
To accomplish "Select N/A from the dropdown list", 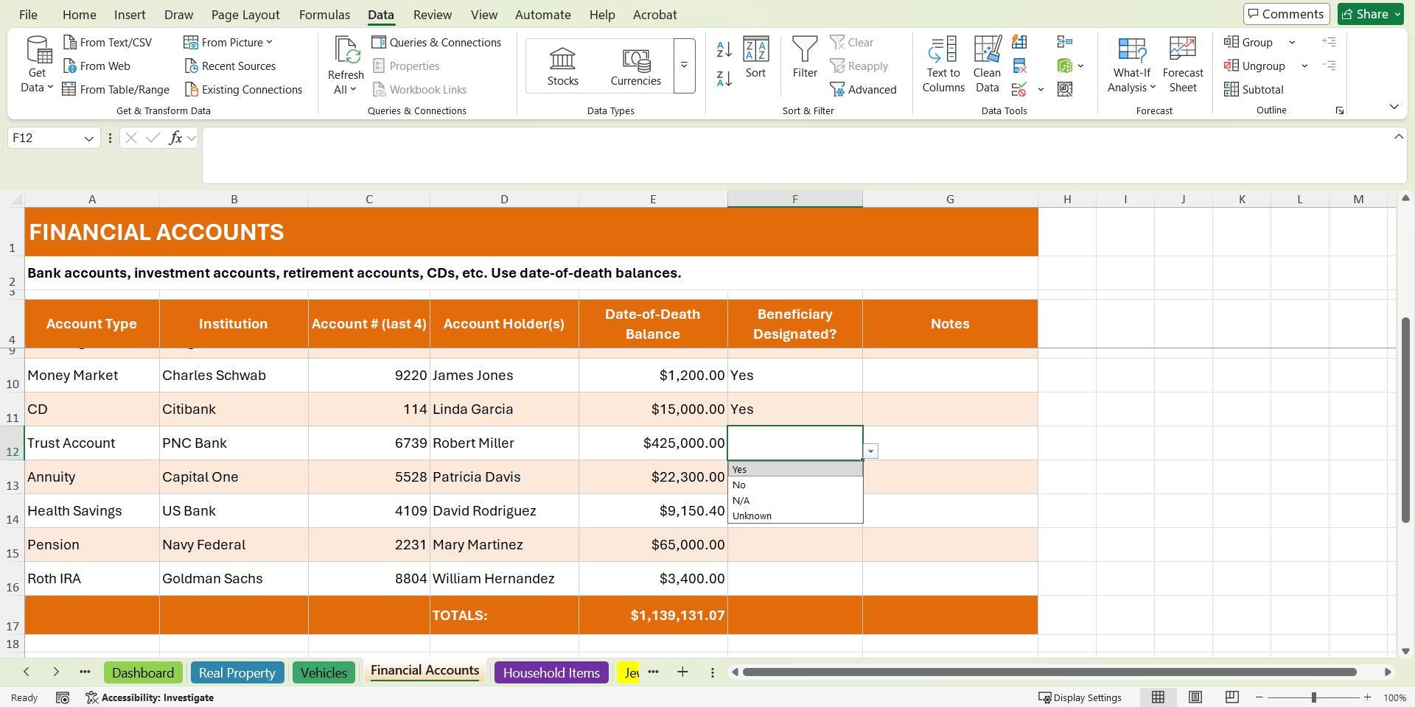I will (x=795, y=500).
